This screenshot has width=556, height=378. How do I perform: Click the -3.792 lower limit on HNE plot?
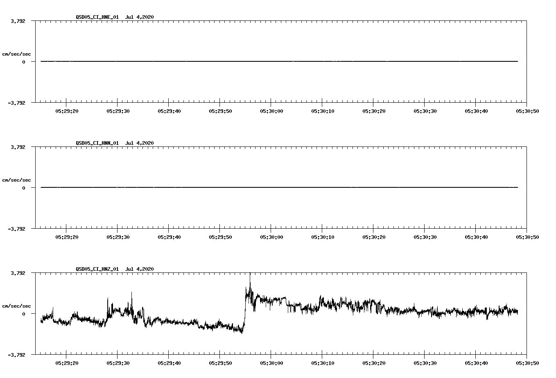16,103
